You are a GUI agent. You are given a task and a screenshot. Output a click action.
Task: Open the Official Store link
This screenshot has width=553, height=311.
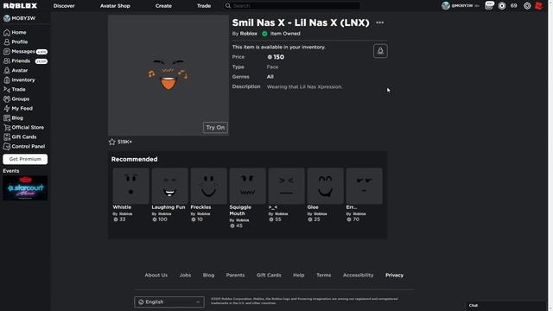23,128
